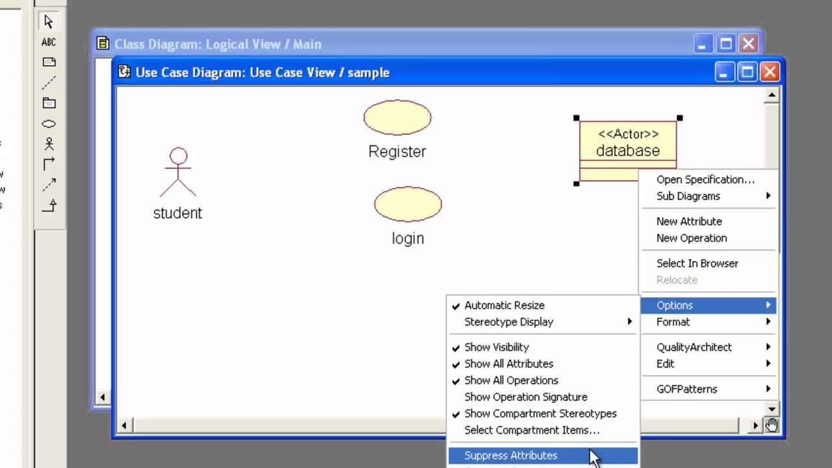Toggle Show Operation Signature option

click(x=543, y=397)
